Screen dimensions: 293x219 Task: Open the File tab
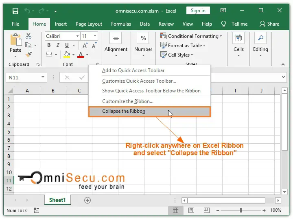(15, 24)
